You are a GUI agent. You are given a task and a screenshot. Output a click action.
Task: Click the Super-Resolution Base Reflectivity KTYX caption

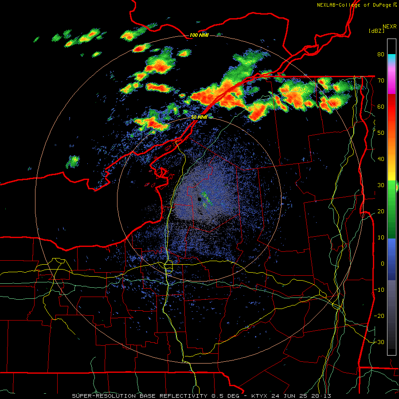coord(202,396)
